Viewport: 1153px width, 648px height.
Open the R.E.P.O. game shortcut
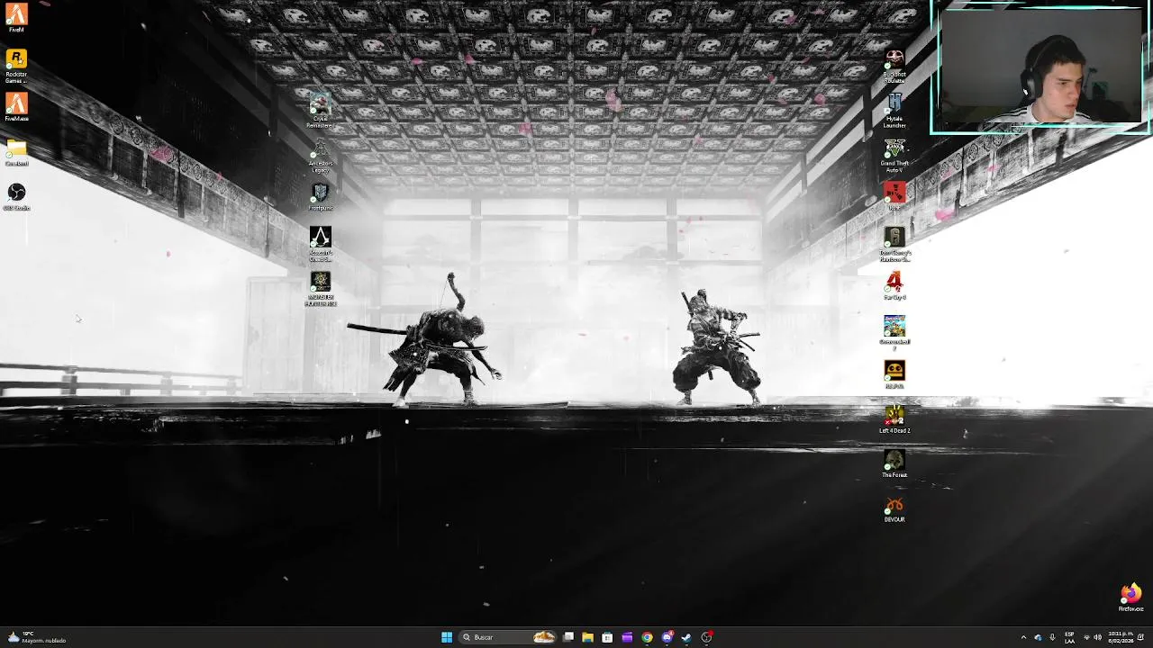[894, 374]
